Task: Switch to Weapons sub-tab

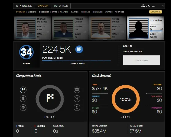Action: 64,12
